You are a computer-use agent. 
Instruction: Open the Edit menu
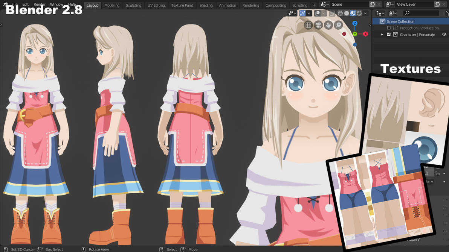coord(26,4)
